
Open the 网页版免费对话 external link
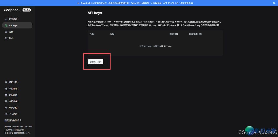13,121
